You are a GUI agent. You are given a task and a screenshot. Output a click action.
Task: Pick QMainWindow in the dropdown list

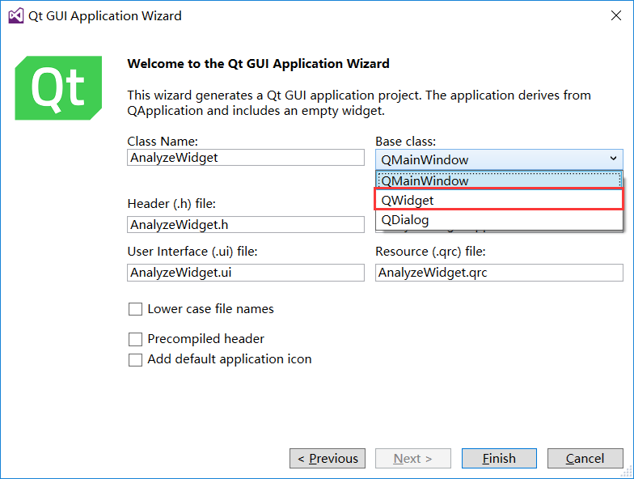coord(499,180)
